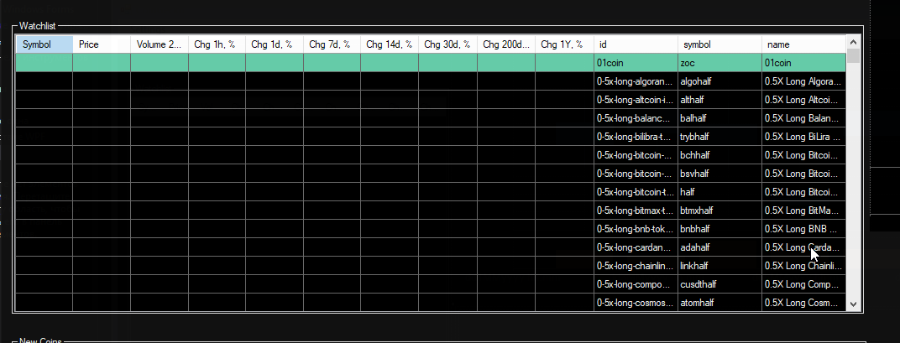900x343 pixels.
Task: Click the lowercase id column header
Action: pyautogui.click(x=636, y=44)
